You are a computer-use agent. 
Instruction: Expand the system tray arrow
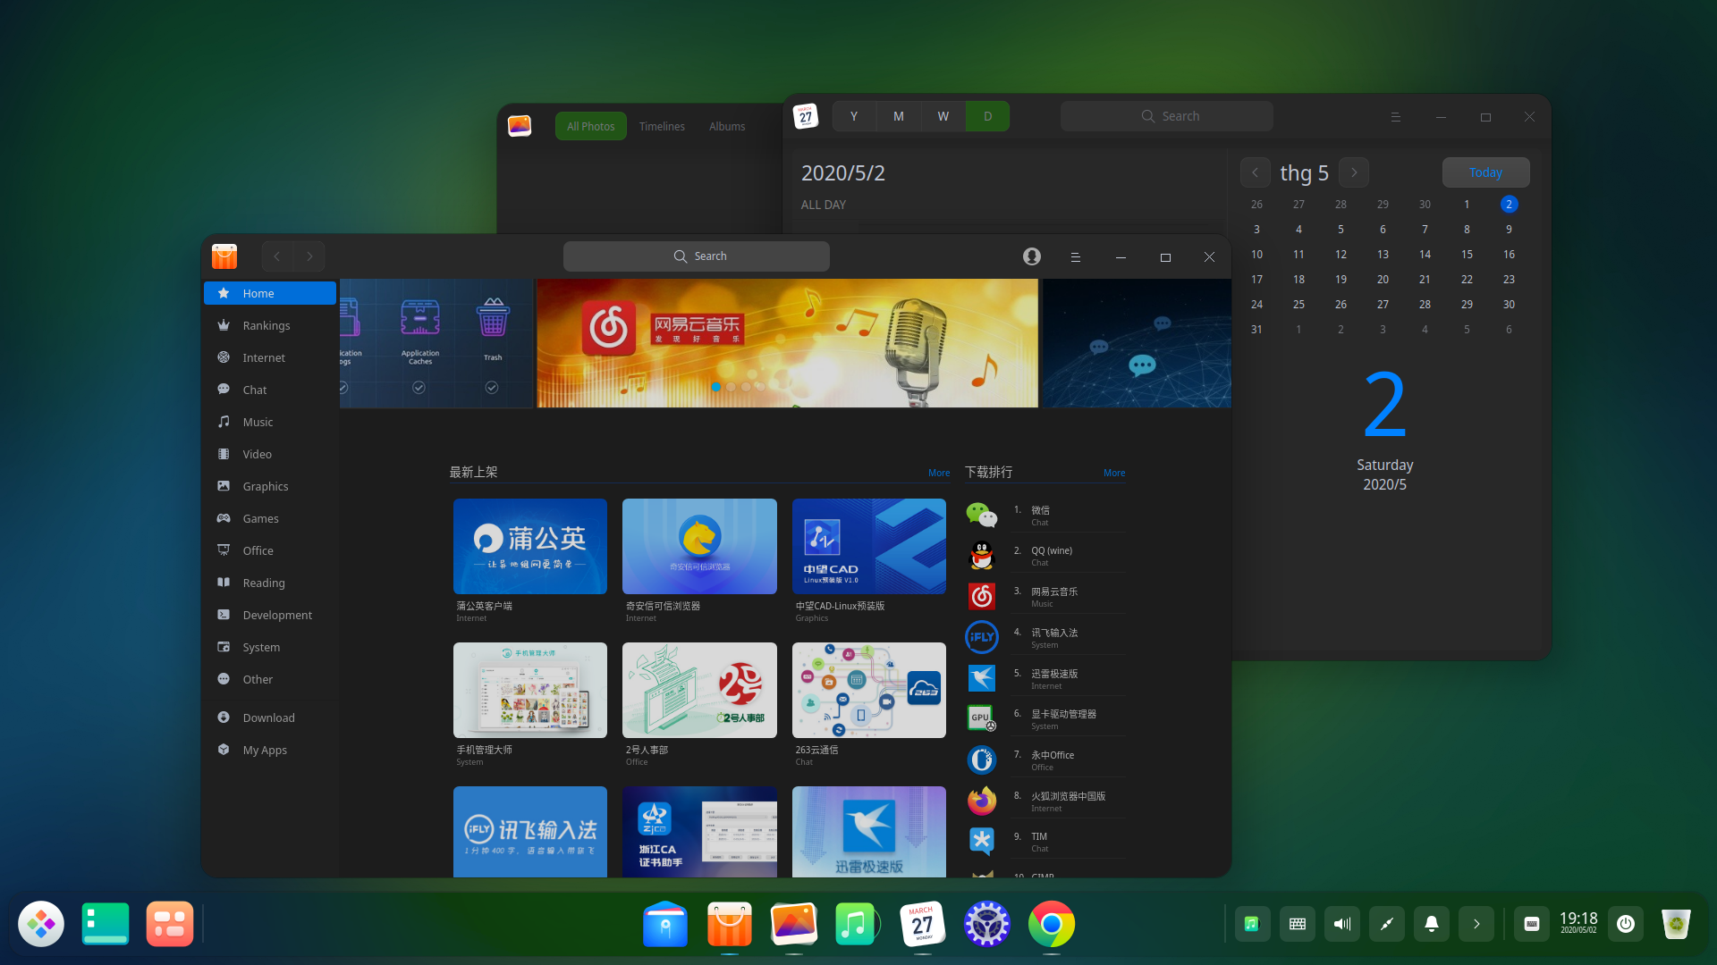point(1476,924)
